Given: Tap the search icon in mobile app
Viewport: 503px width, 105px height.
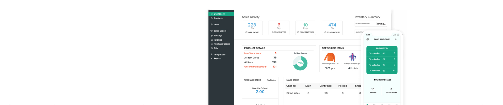Looking at the screenshot, I should click(396, 39).
